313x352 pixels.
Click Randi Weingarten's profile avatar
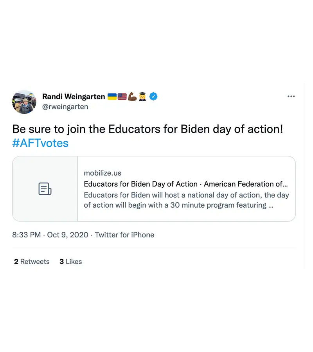pyautogui.click(x=24, y=102)
